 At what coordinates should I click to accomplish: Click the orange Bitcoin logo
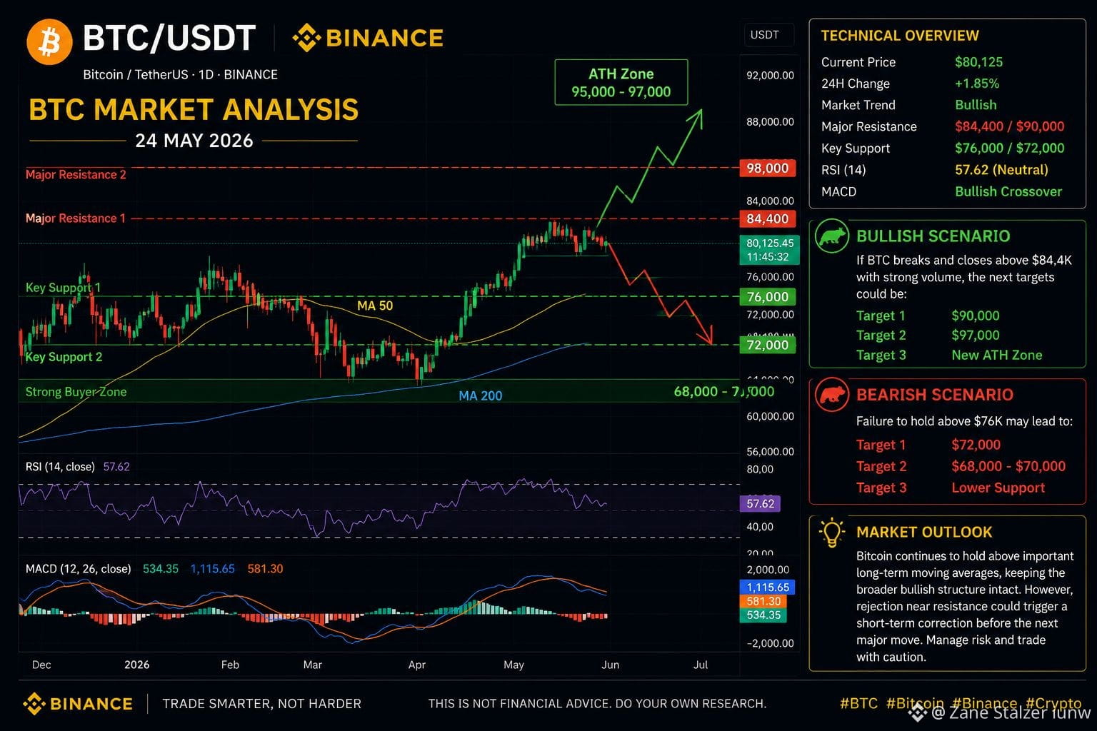click(49, 41)
